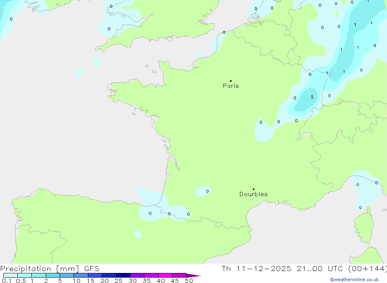Click the 45–50 mm legend swatch
The image size is (387, 283).
[180, 275]
